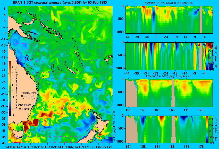219x149 pixels.
Task: Open the temperature section panel for lat=-22
Action: [169, 93]
